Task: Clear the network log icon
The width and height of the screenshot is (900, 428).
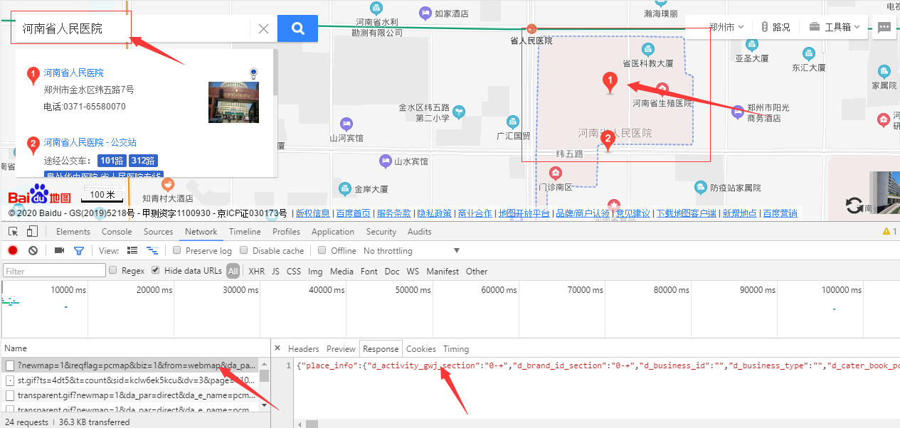Action: [x=33, y=250]
